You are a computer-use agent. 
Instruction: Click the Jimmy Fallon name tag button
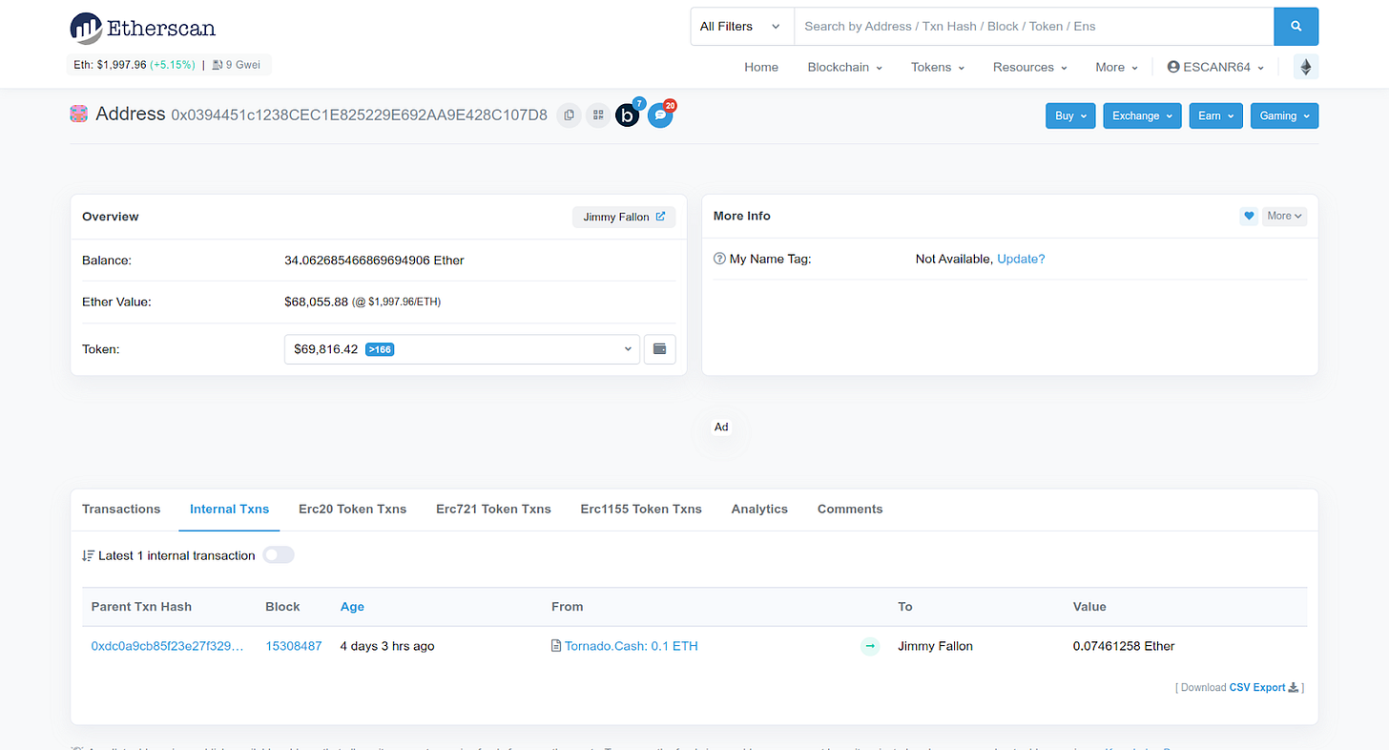point(624,217)
